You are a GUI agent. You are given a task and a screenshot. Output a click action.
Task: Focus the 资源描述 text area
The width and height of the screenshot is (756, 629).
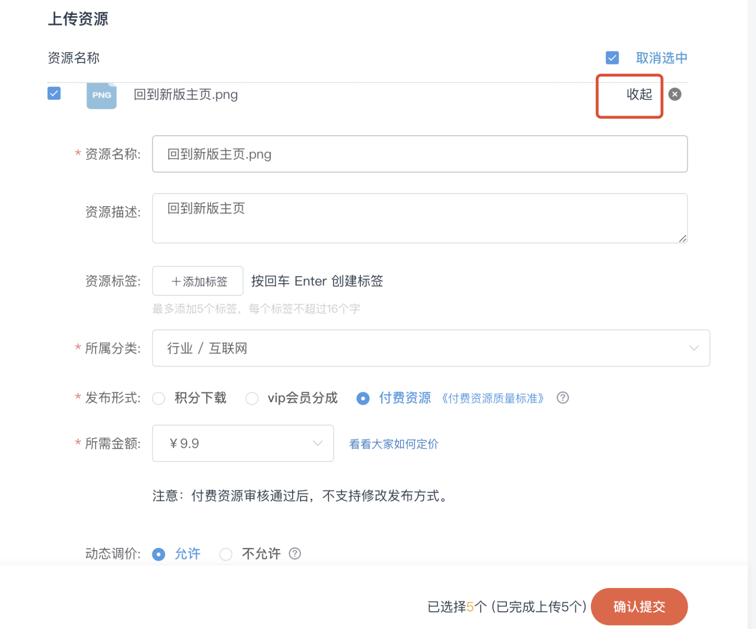coord(420,218)
